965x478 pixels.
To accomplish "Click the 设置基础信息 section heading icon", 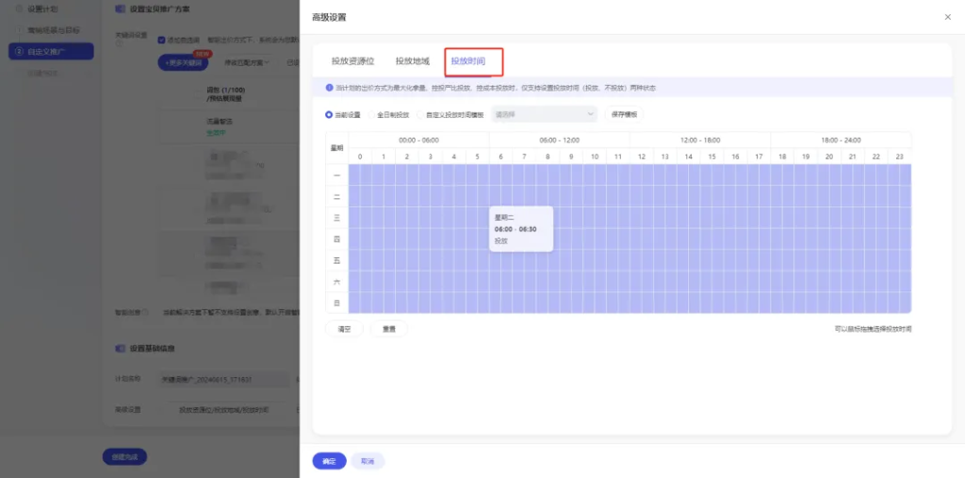I will coord(120,349).
